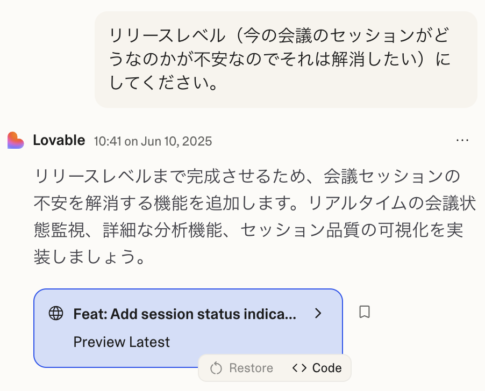Click the "してください。" line in the user message
This screenshot has height=391, width=485.
tap(163, 83)
